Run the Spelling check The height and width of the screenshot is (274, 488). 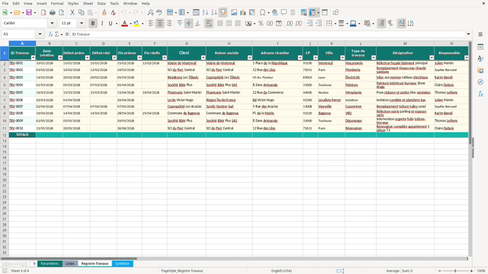point(159,13)
